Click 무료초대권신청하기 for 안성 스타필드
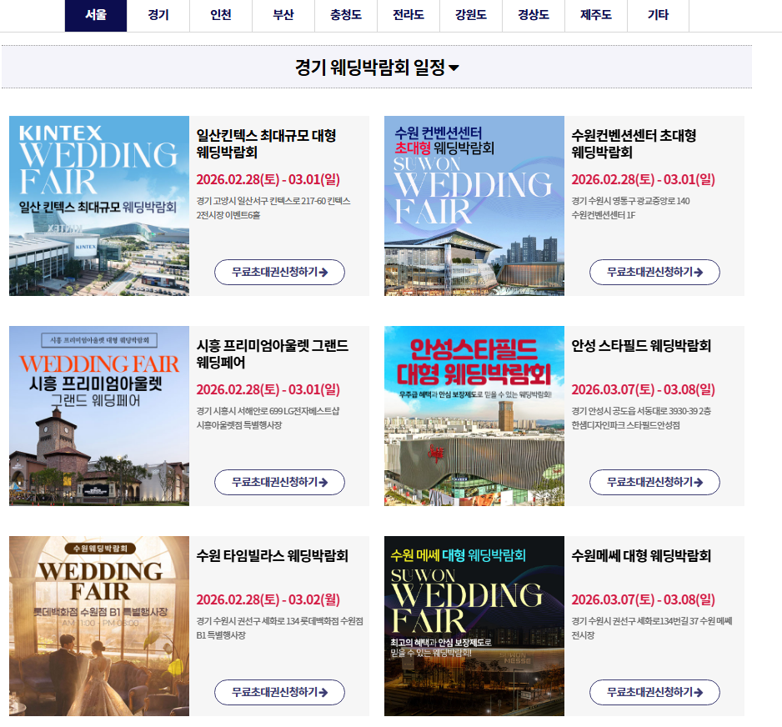The image size is (782, 727). pyautogui.click(x=654, y=482)
